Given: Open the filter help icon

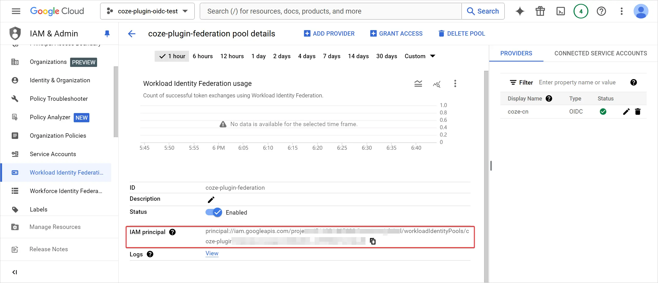Looking at the screenshot, I should tap(634, 82).
